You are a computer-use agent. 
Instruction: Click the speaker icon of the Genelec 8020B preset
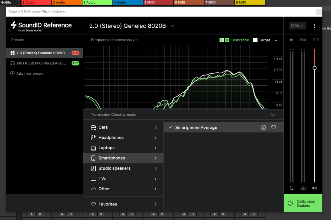(13, 53)
